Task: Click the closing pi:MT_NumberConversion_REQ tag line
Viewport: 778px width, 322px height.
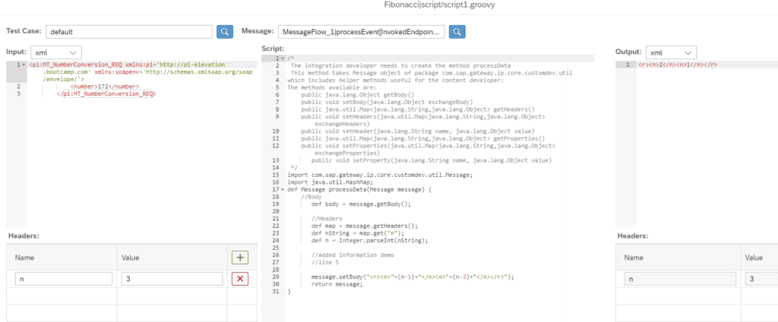Action: coord(106,93)
